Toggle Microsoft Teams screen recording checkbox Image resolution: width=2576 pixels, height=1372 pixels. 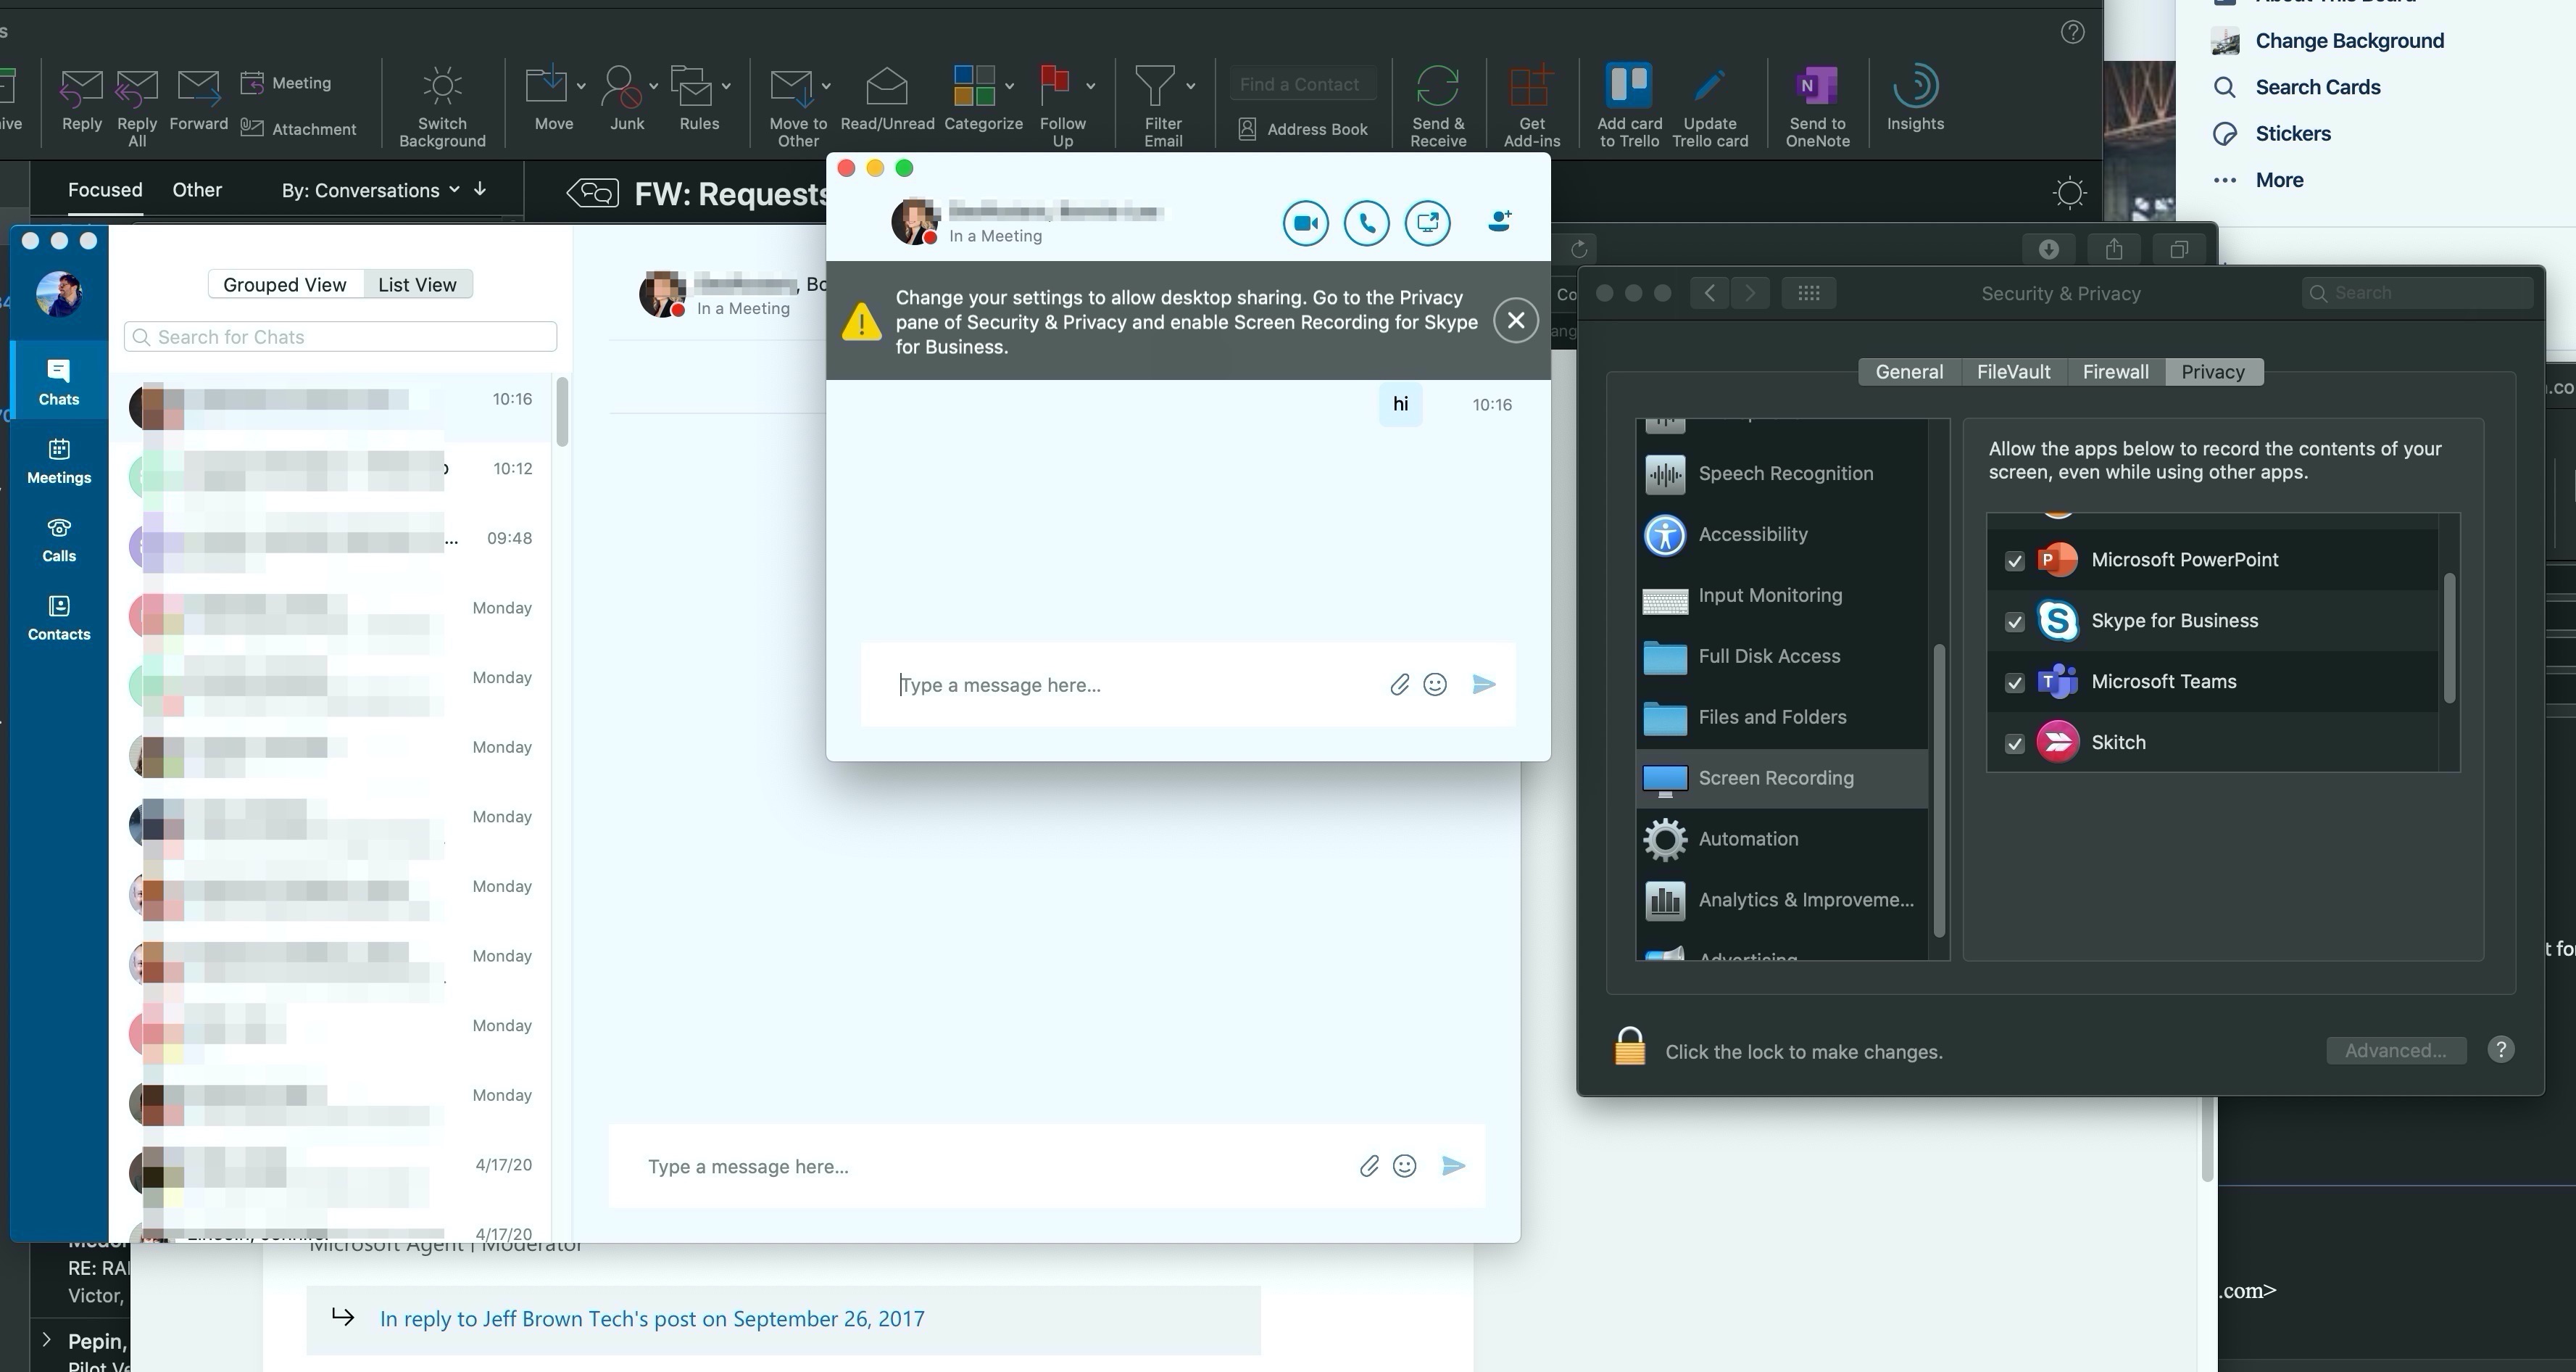coord(2014,682)
